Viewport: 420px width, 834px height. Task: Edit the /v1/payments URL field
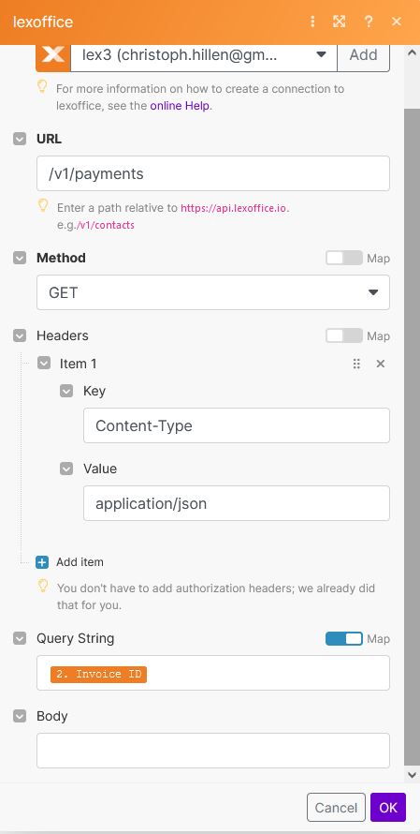click(x=213, y=173)
